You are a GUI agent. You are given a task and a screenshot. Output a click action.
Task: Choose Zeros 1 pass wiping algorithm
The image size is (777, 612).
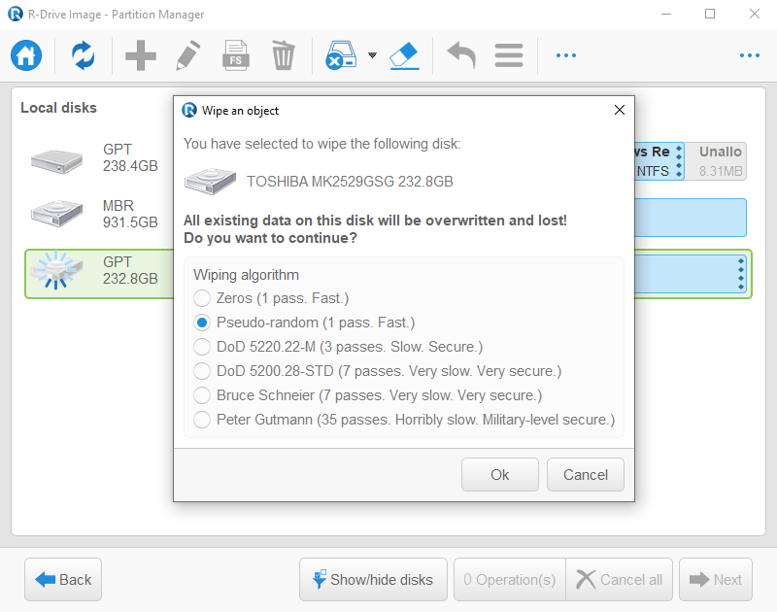click(x=271, y=298)
